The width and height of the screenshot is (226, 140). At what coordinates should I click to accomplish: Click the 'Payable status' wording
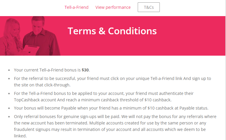194,108
